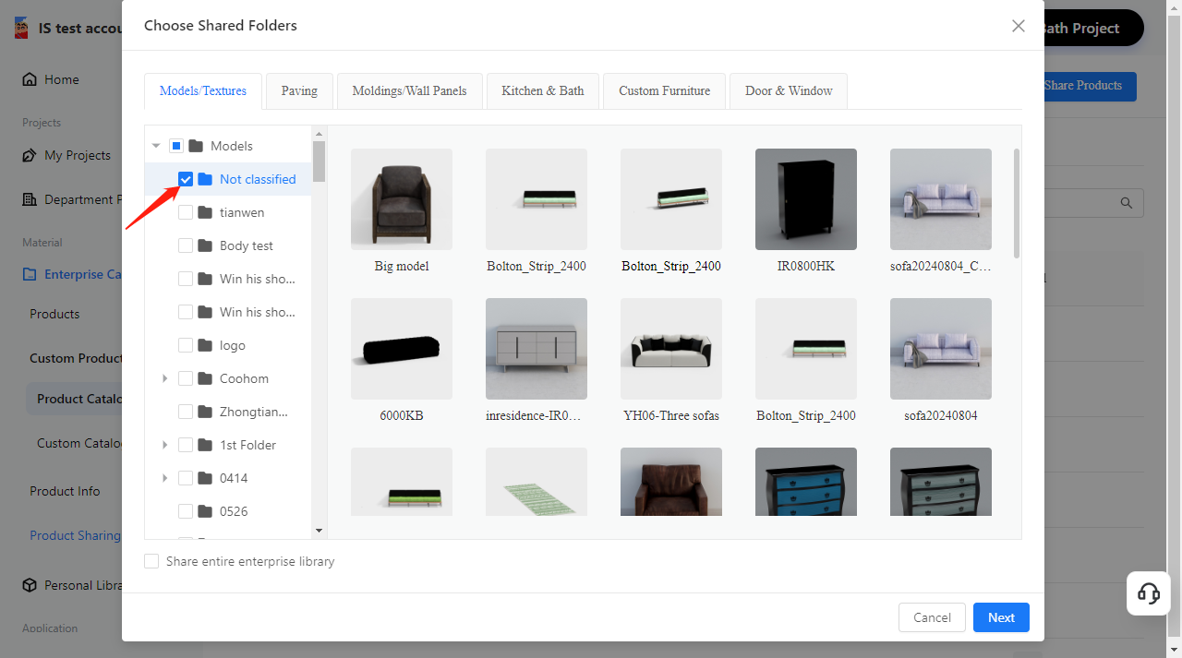This screenshot has width=1182, height=658.
Task: Expand the Coohom folder
Action: [x=165, y=378]
